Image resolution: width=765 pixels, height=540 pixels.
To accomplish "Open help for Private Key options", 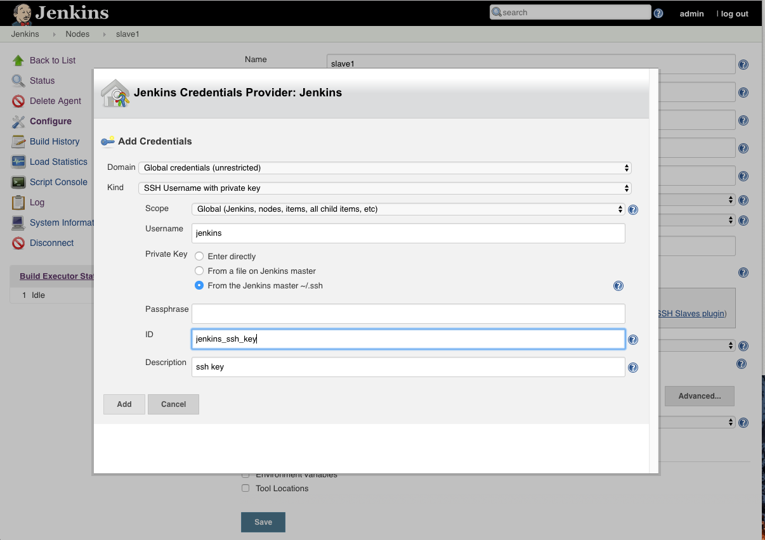I will pos(618,286).
